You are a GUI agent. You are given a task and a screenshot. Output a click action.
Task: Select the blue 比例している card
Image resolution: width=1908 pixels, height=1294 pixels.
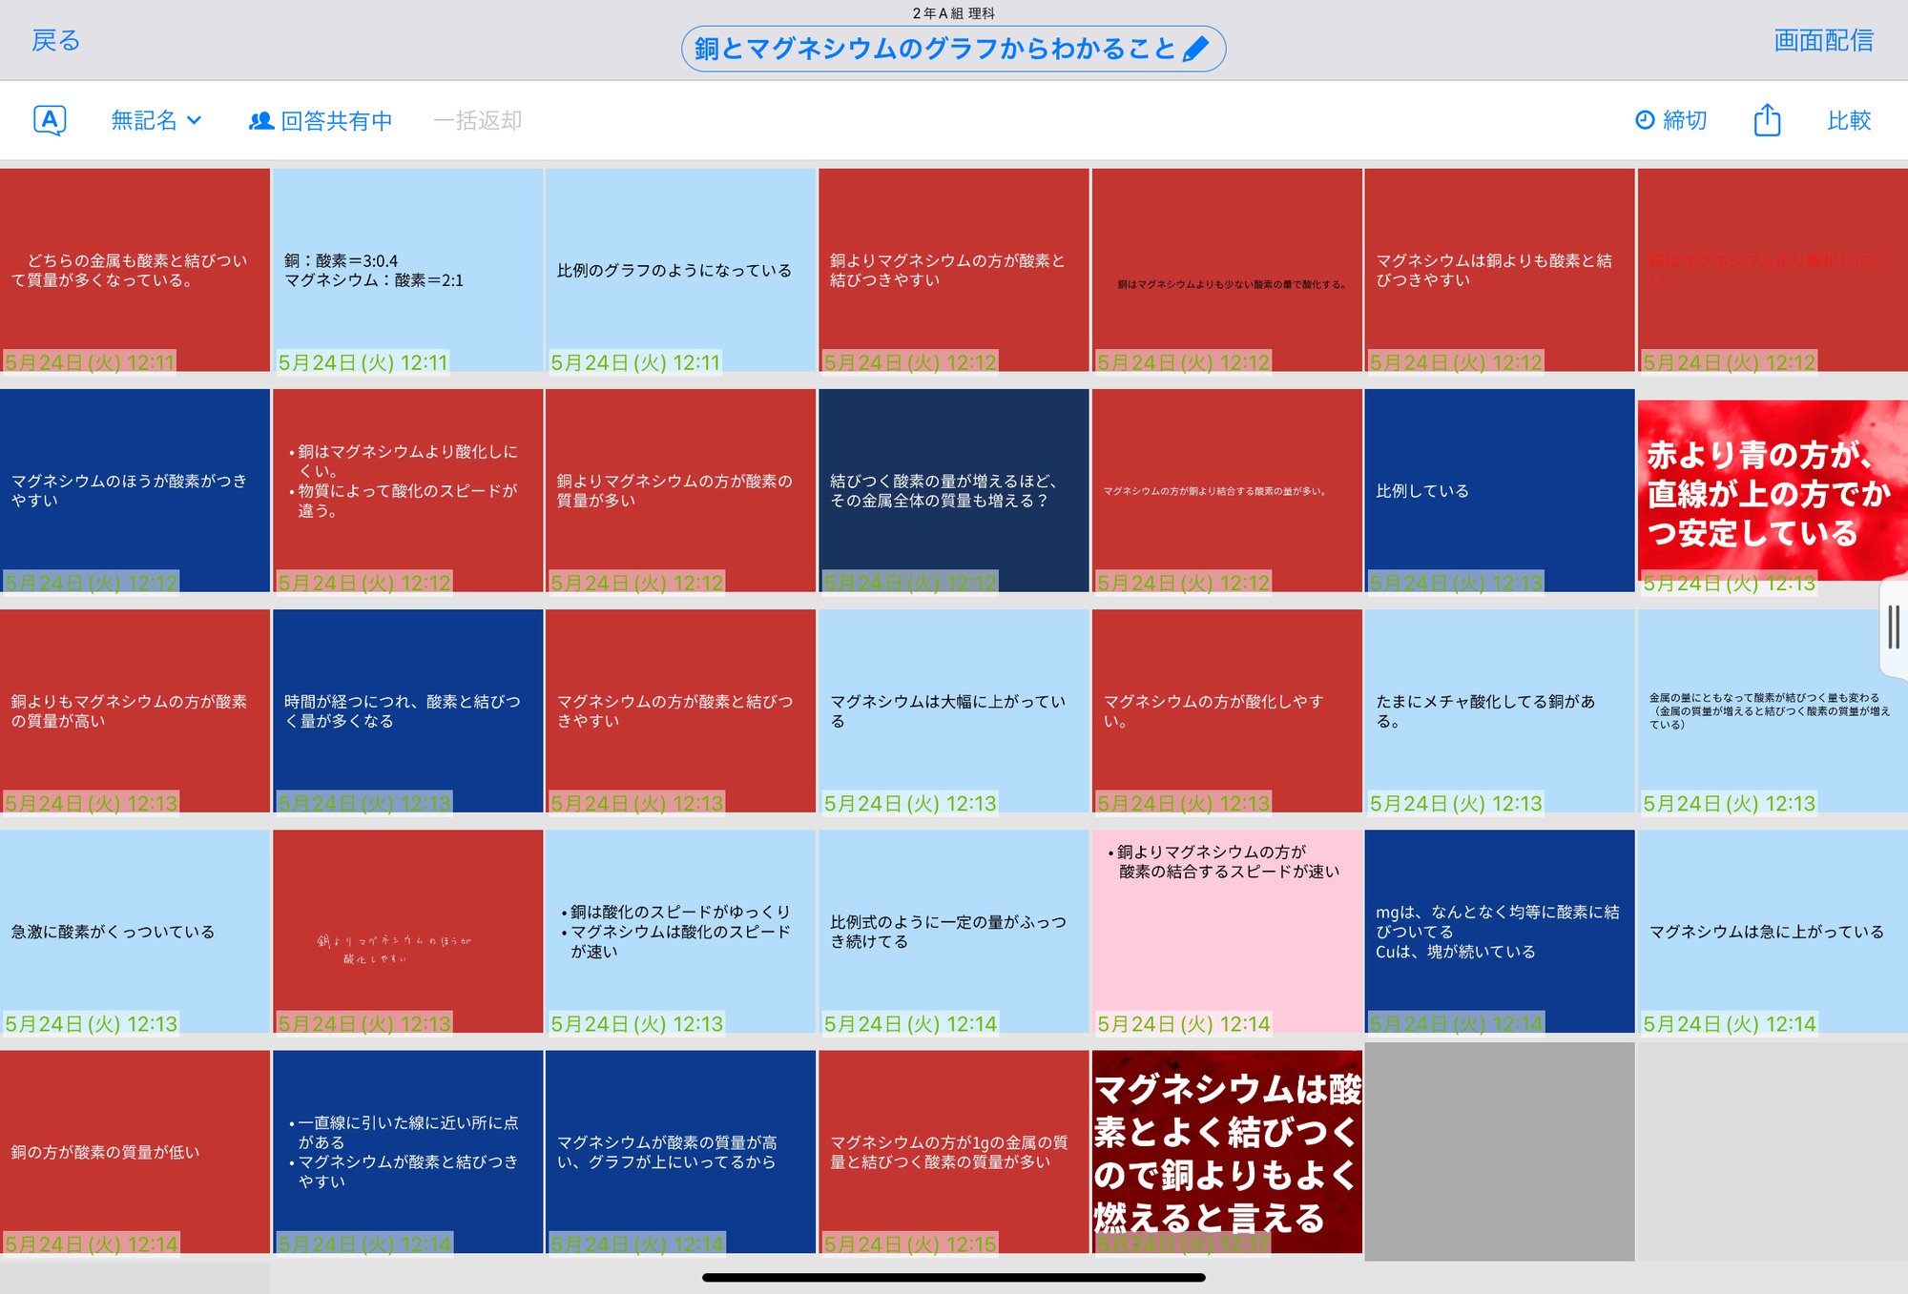pyautogui.click(x=1498, y=491)
